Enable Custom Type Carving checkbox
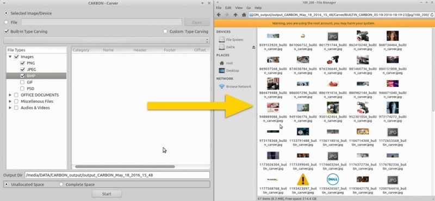Screen dimensions: 435x201 [x=165, y=32]
